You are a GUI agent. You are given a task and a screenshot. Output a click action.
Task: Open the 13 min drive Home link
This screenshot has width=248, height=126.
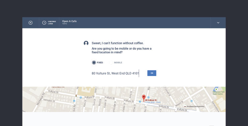(153, 102)
